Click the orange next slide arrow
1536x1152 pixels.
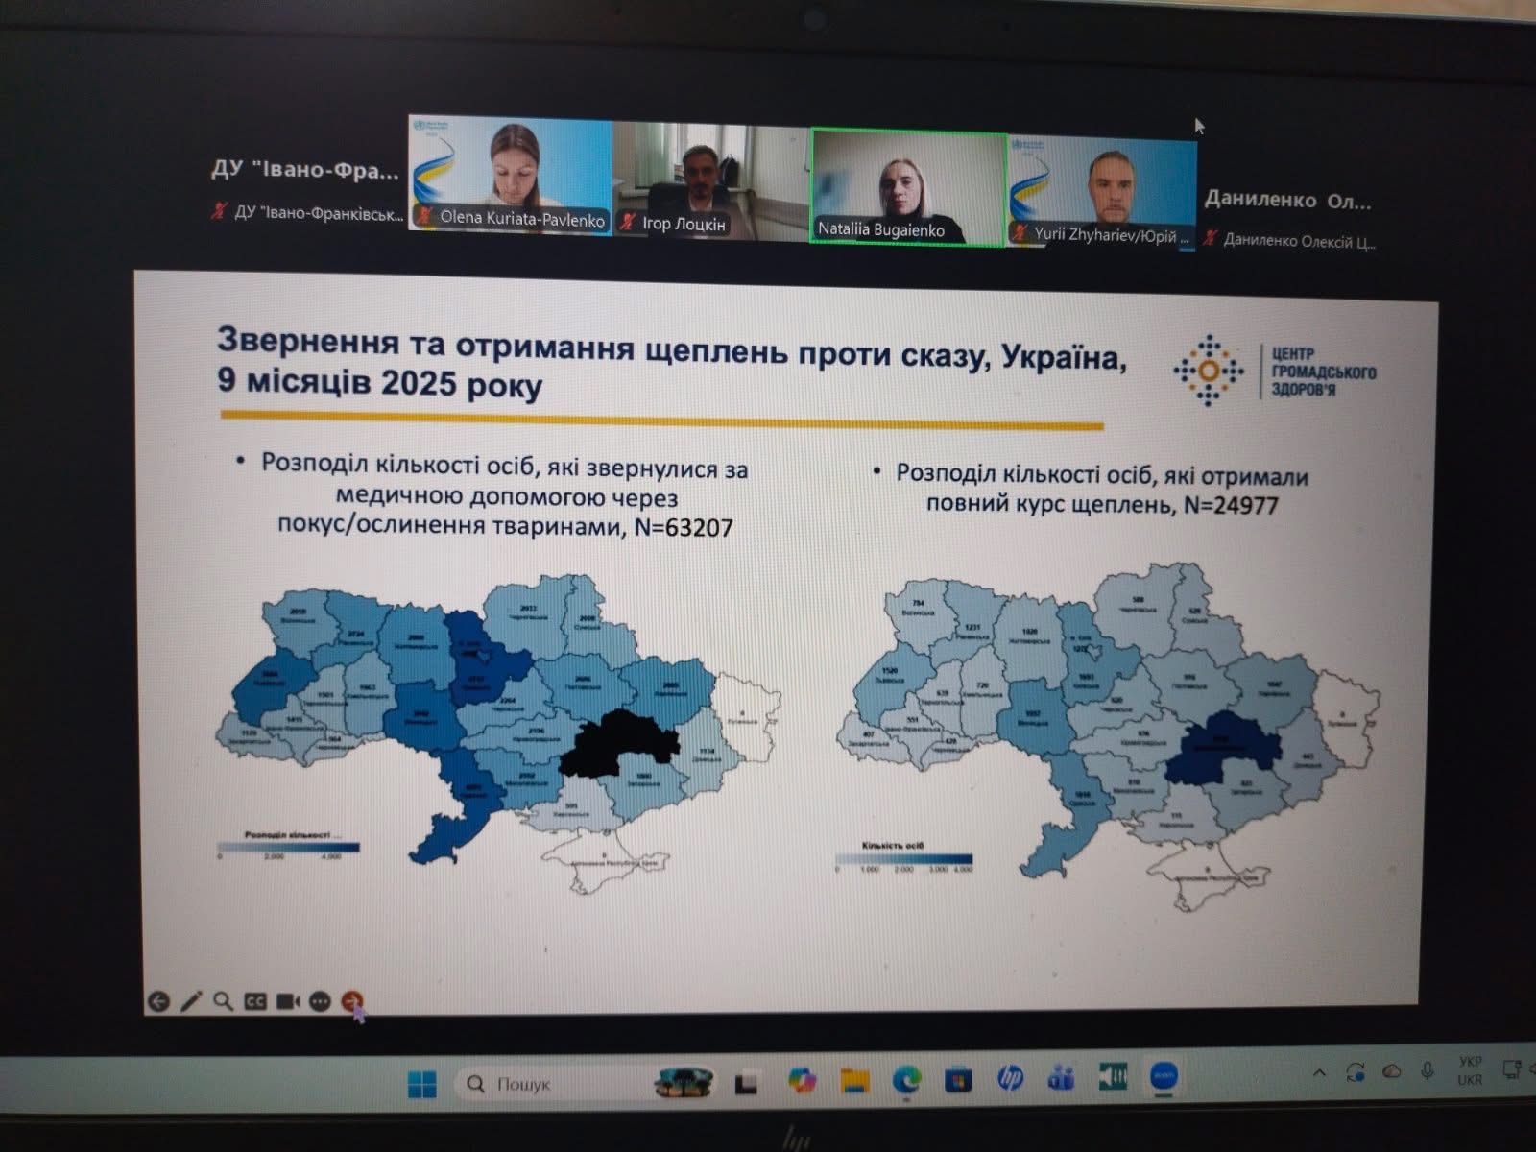[353, 1001]
